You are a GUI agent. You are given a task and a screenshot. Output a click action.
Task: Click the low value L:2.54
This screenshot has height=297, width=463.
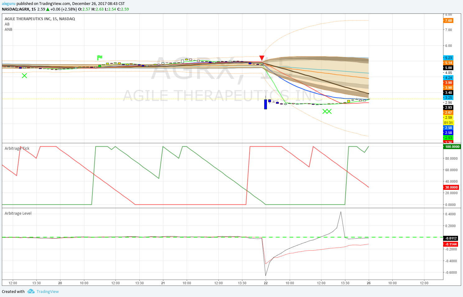click(110, 9)
